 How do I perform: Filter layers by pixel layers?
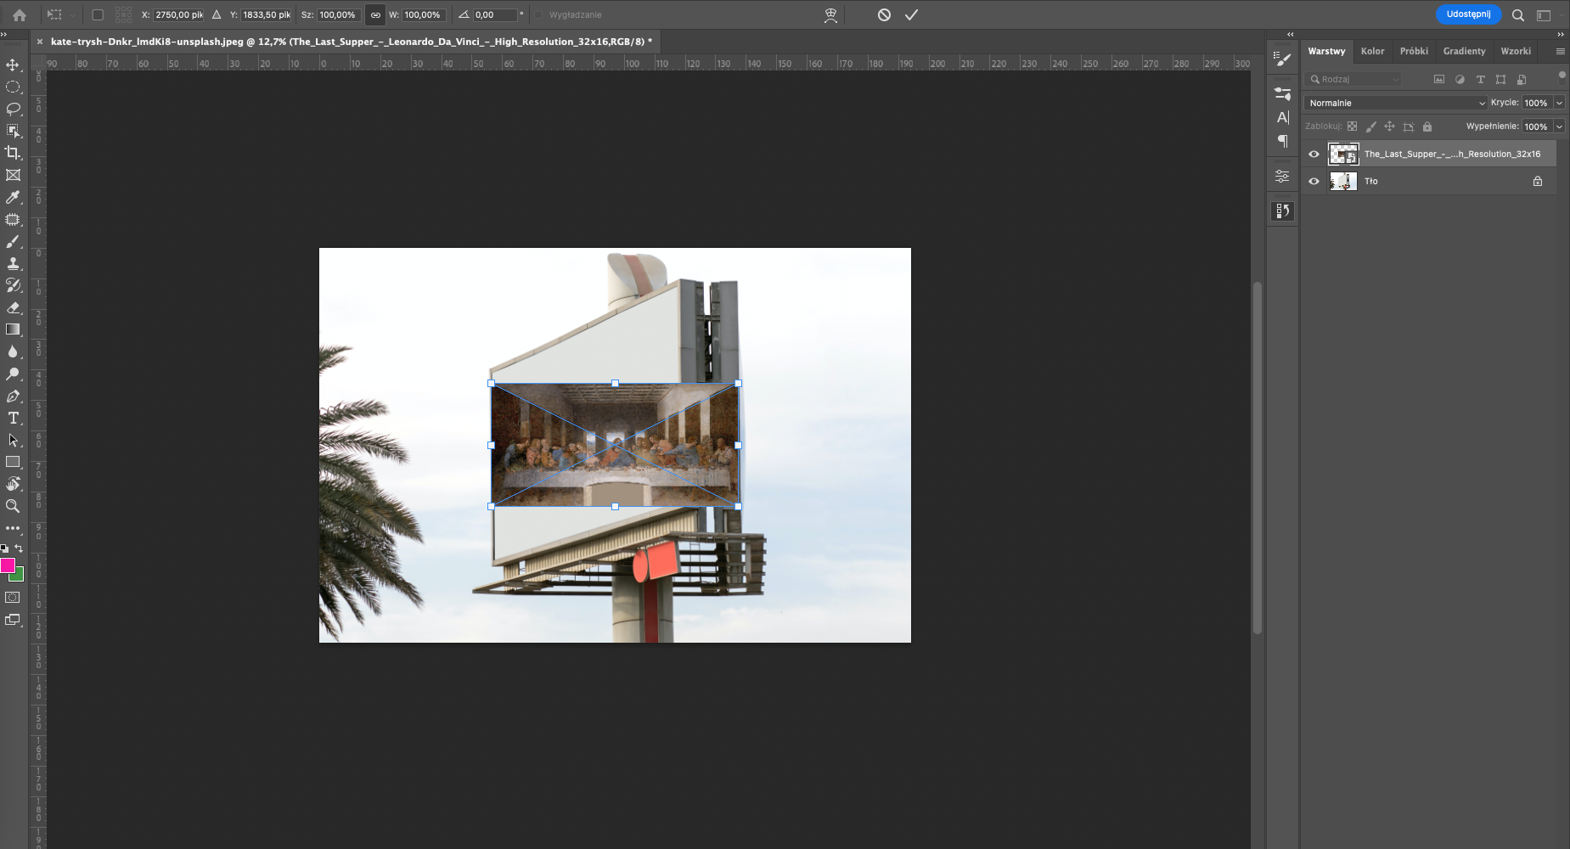(x=1438, y=79)
